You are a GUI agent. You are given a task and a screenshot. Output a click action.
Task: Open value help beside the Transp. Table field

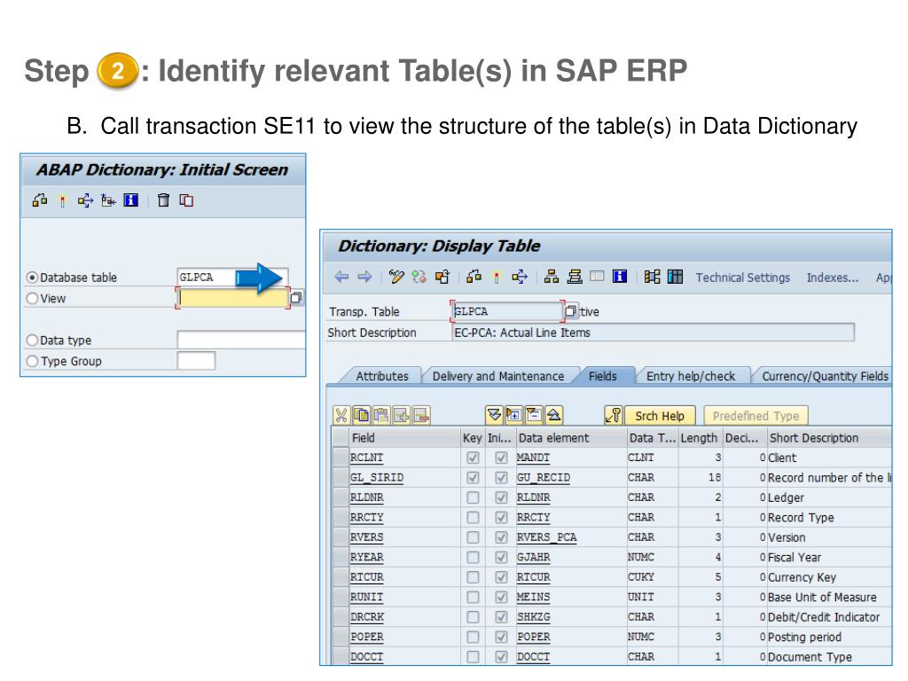[570, 311]
